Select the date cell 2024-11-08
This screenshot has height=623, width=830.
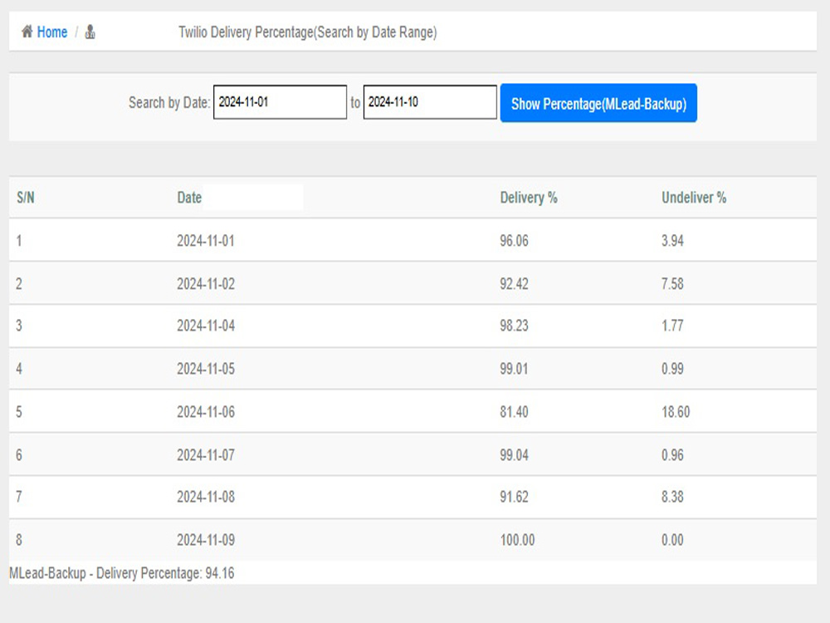(x=205, y=497)
